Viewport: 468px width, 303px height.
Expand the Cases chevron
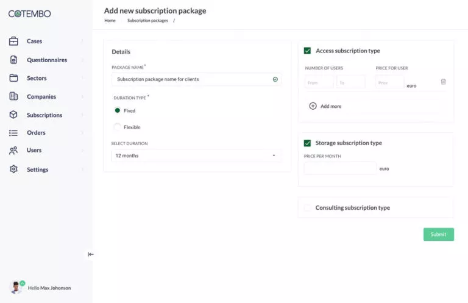click(82, 41)
